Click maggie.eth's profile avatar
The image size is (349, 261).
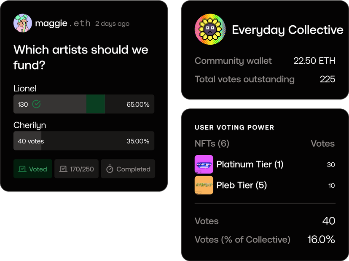(x=23, y=24)
